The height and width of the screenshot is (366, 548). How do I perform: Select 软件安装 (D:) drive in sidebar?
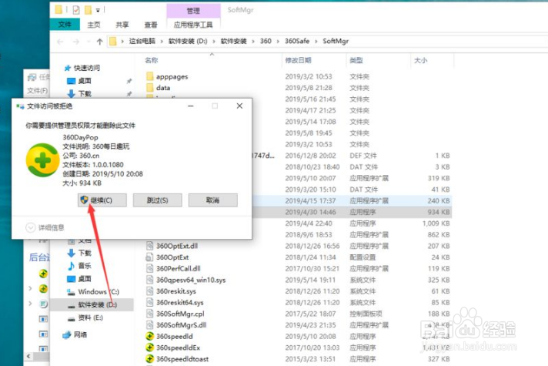[x=92, y=305]
